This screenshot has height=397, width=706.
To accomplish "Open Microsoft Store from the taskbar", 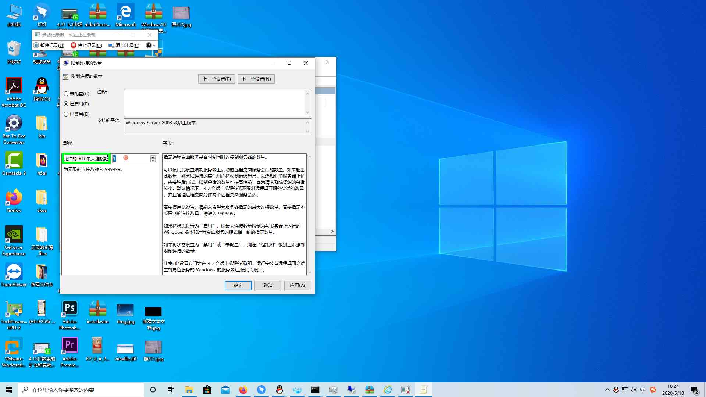I will click(x=207, y=390).
